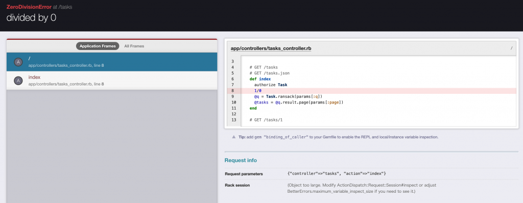Click the triangle icon before the Tip text

[x=234, y=137]
